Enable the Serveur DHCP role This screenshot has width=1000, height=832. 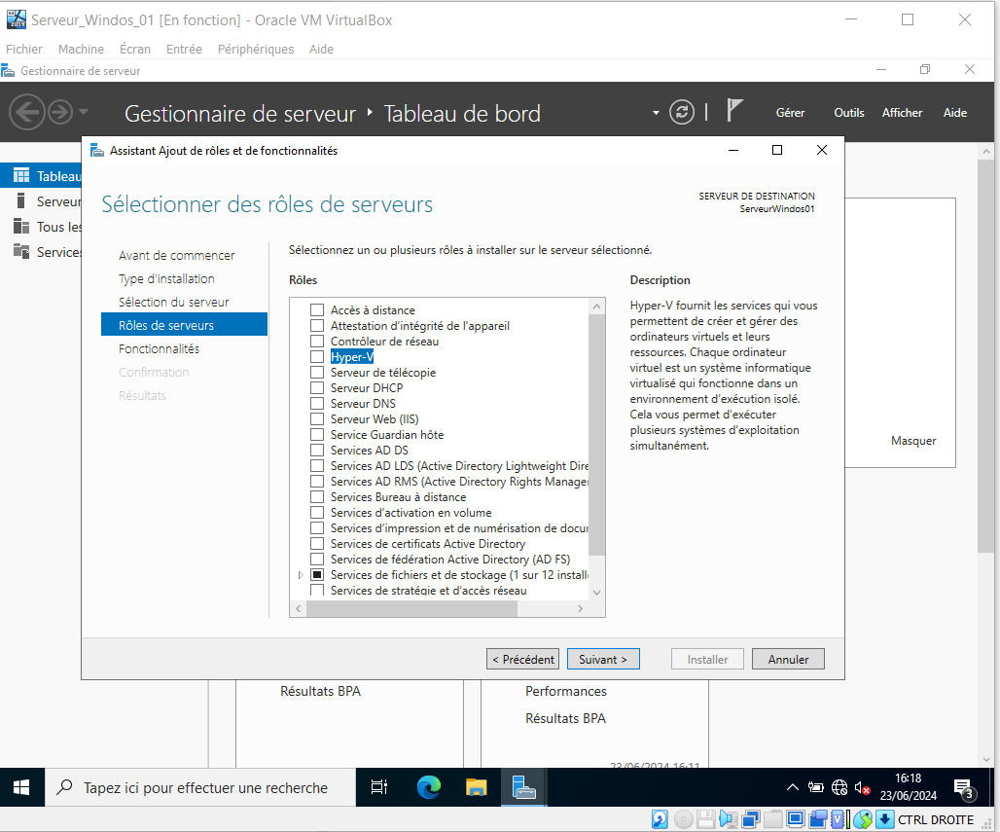pyautogui.click(x=317, y=388)
